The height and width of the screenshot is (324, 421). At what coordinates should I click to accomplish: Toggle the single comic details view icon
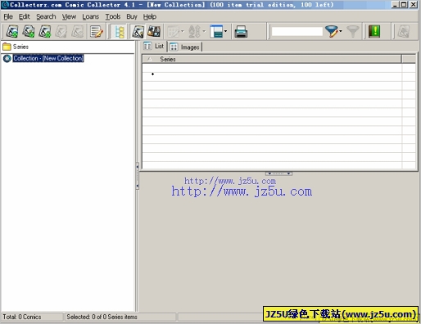(138, 32)
